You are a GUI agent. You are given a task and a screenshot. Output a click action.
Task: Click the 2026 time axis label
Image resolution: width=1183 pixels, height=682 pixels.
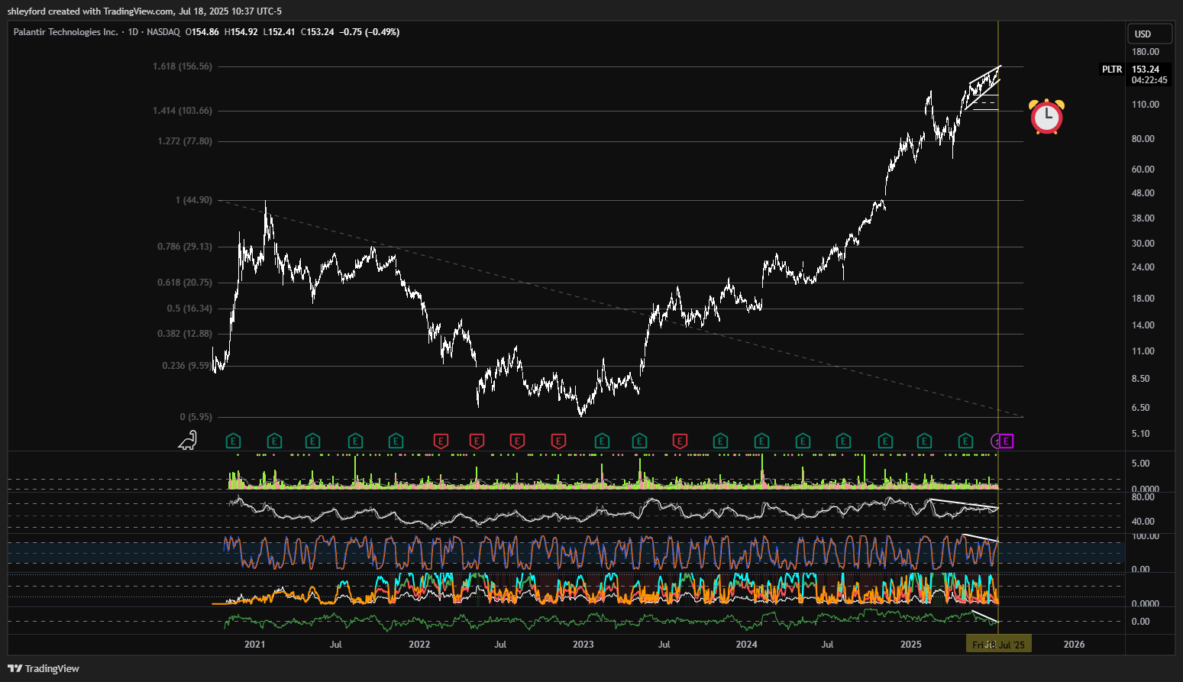1075,645
